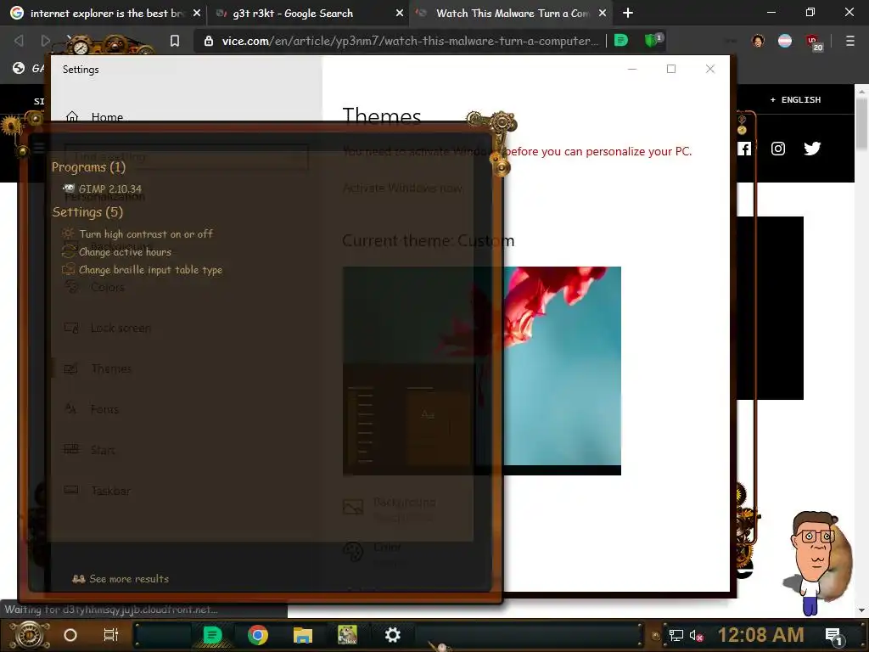
Task: Click the lock site info icon
Action: (x=209, y=41)
